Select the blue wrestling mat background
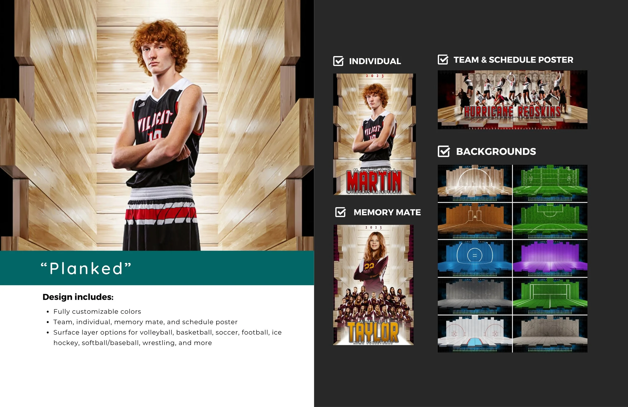 click(x=475, y=259)
